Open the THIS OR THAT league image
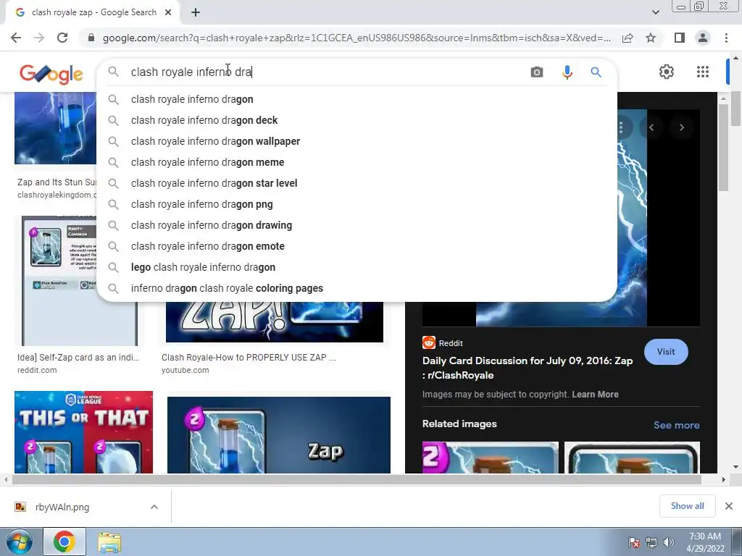Viewport: 742px width, 556px height. 84,432
